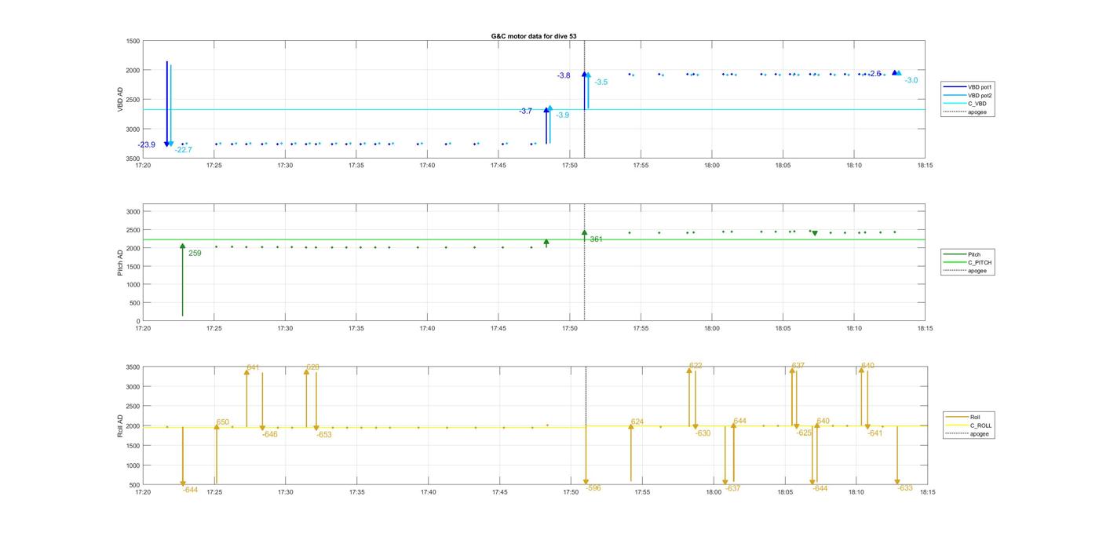Select 'C_ROLL' legend entry
This screenshot has height=544, width=1099.
coord(969,425)
